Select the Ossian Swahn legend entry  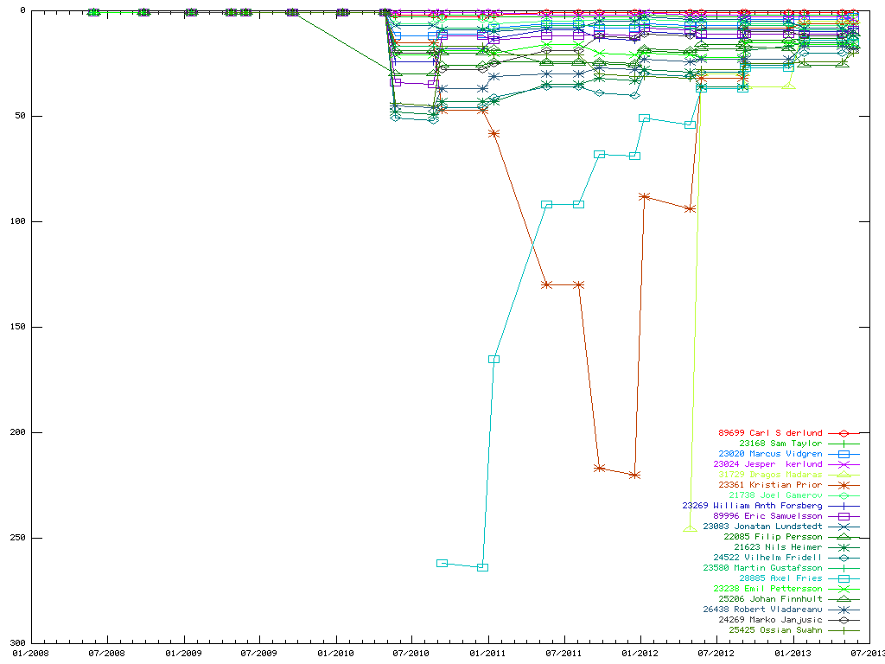[775, 630]
